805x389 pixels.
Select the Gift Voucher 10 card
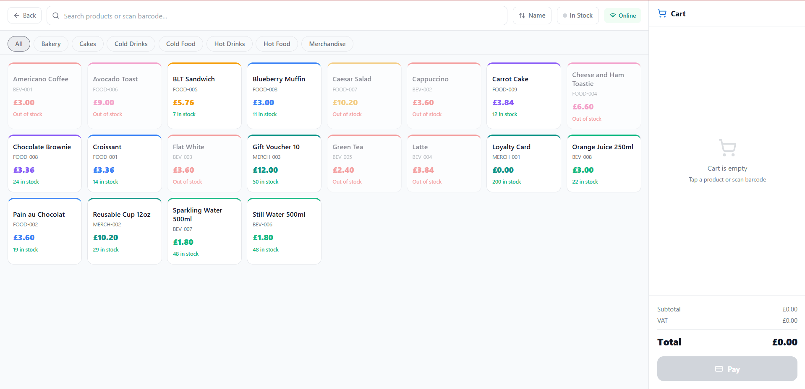[x=284, y=163]
